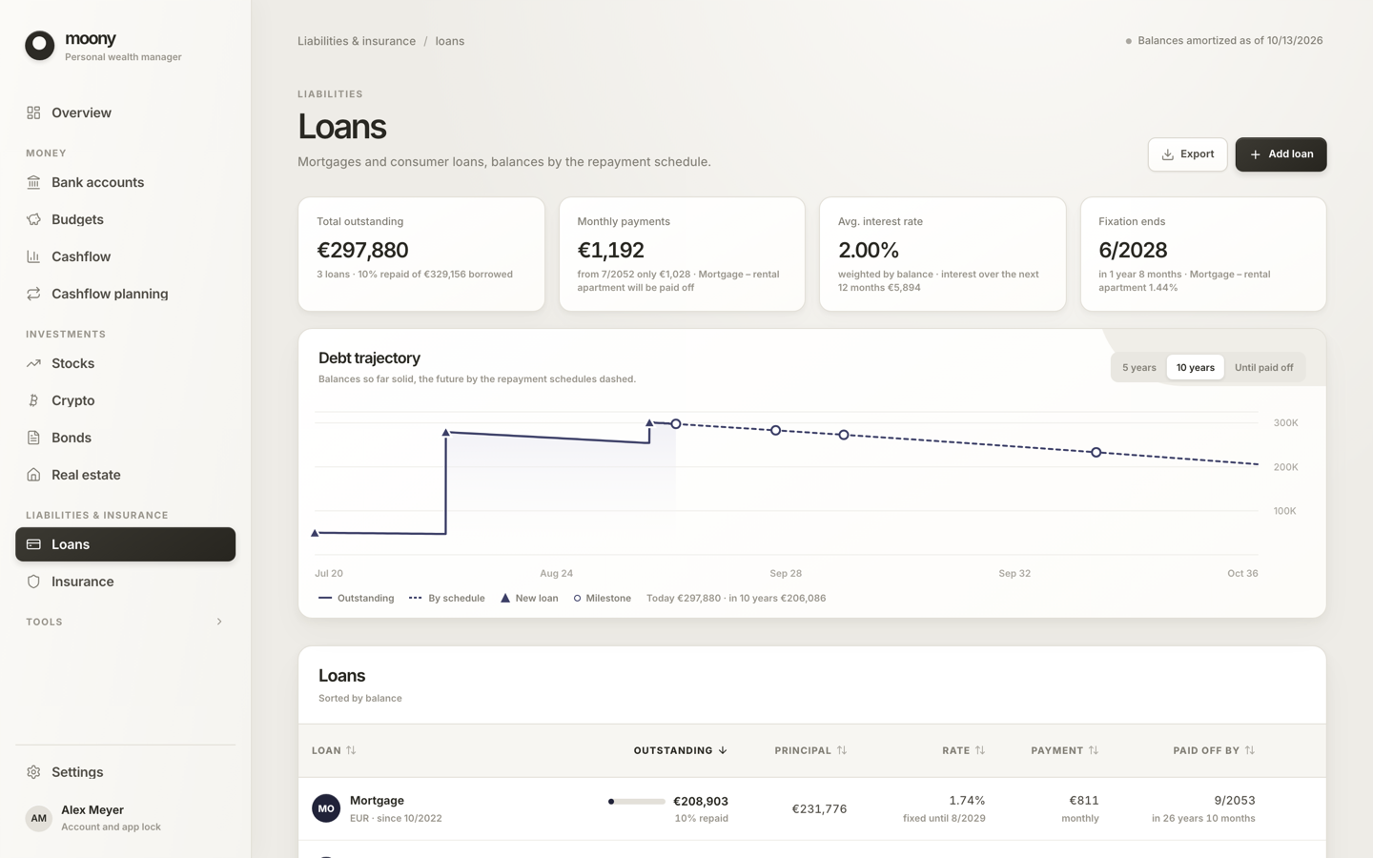This screenshot has width=1373, height=858.
Task: Click the Loans card icon in sidebar
Action: click(x=33, y=544)
